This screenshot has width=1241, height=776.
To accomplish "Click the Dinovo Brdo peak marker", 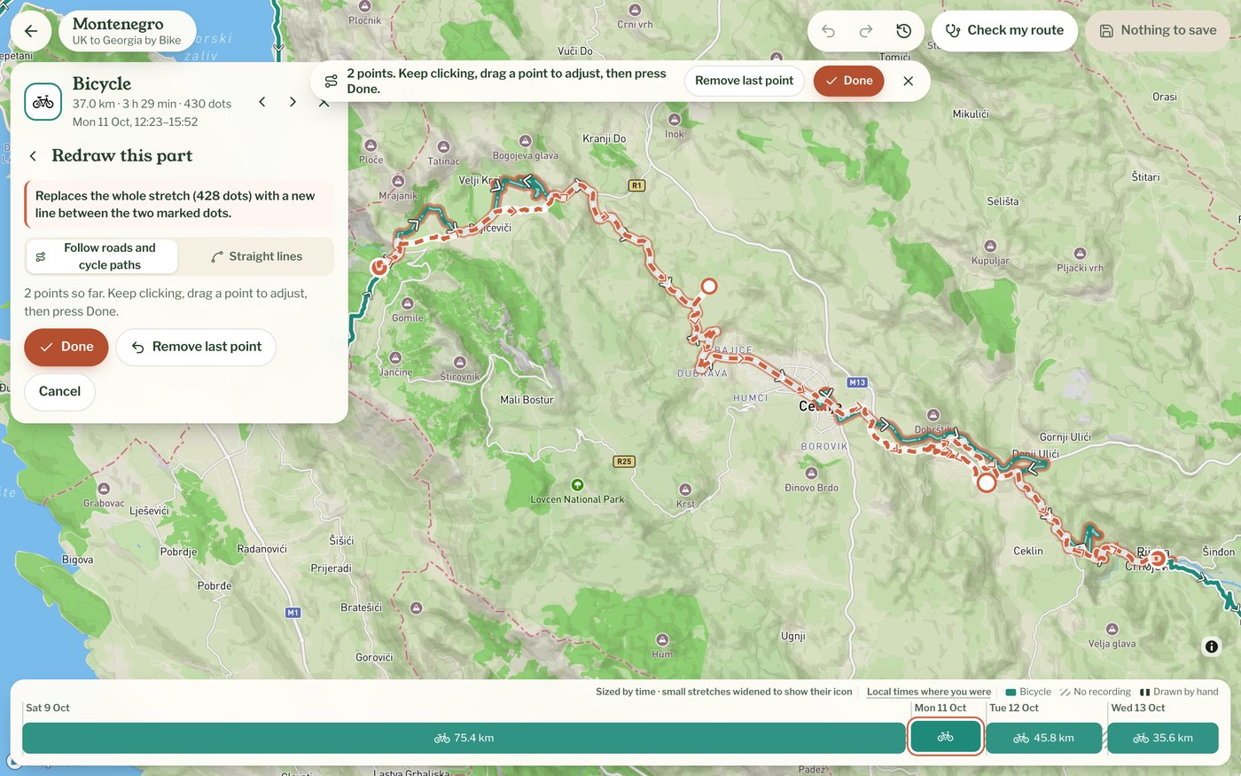I will [811, 473].
